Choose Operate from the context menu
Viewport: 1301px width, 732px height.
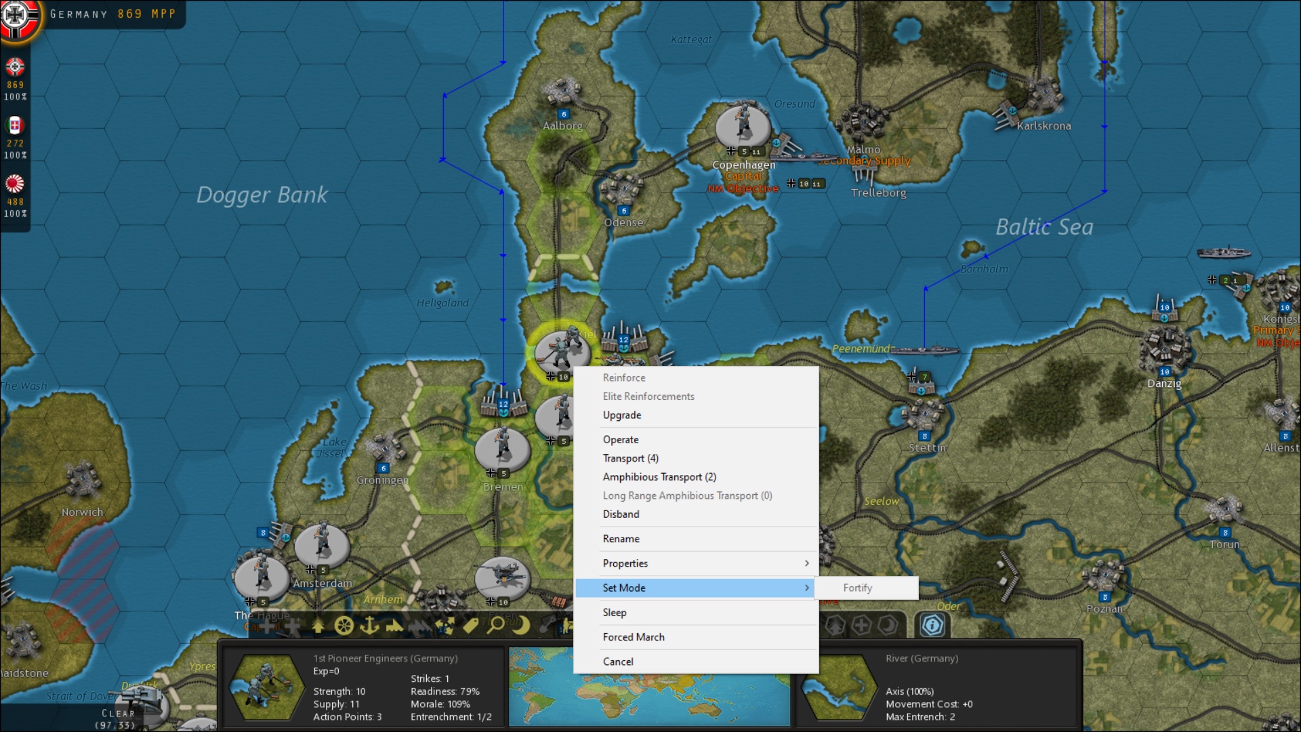[620, 439]
